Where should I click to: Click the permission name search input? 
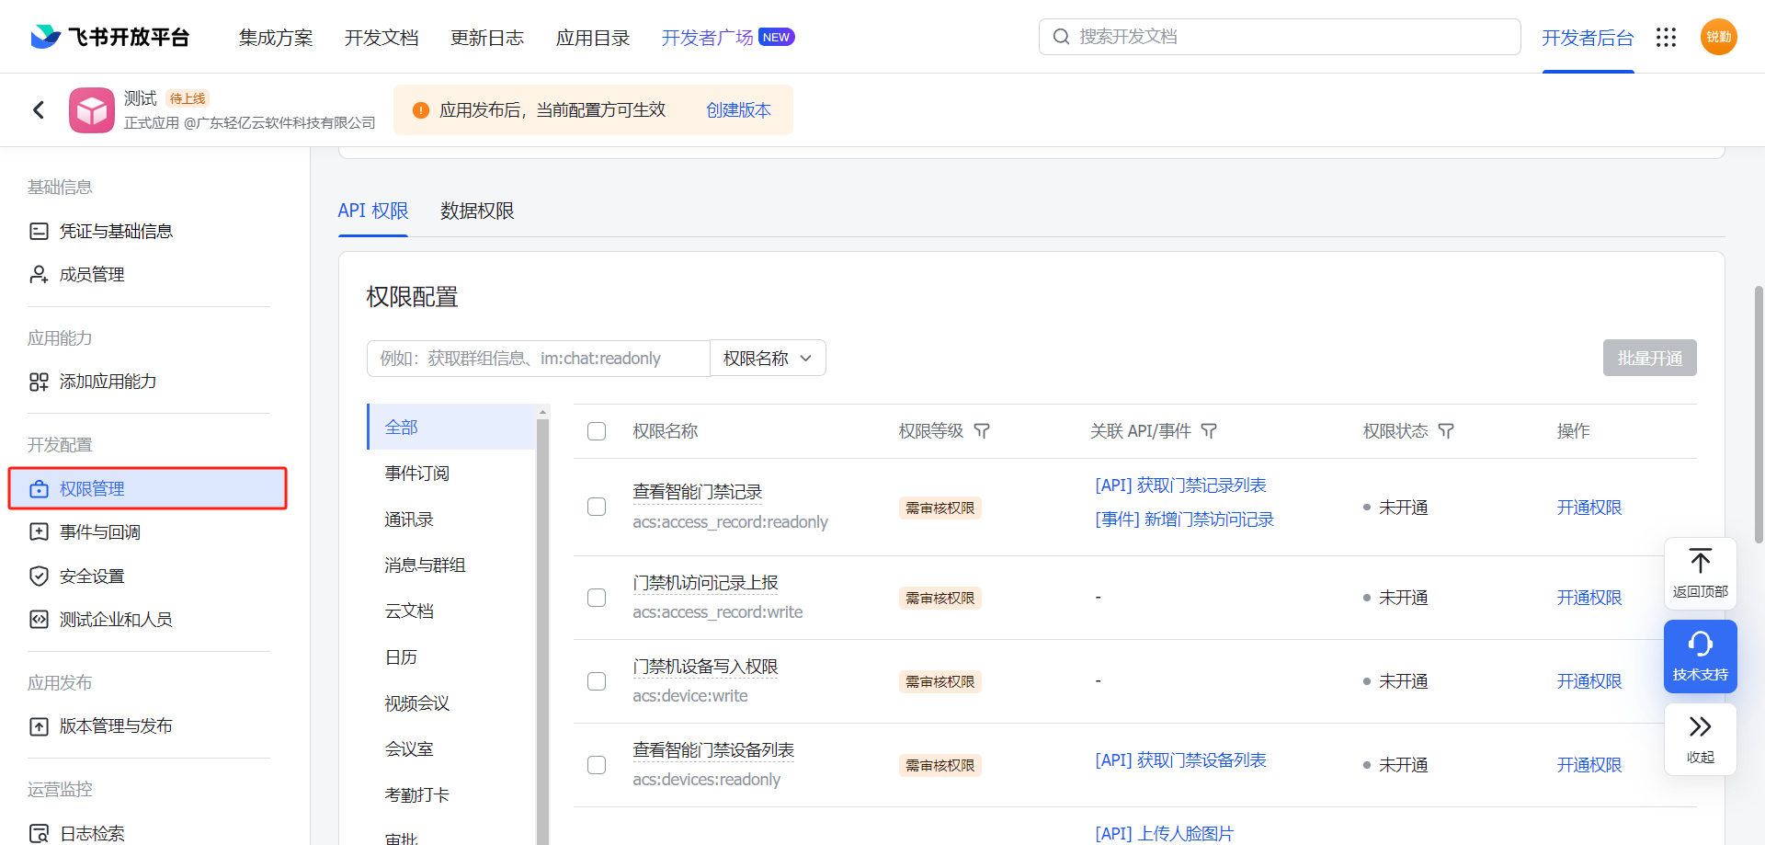[539, 358]
